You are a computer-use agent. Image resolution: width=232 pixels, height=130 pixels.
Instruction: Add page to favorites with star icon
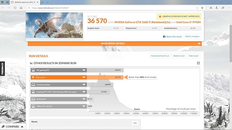coord(202,8)
